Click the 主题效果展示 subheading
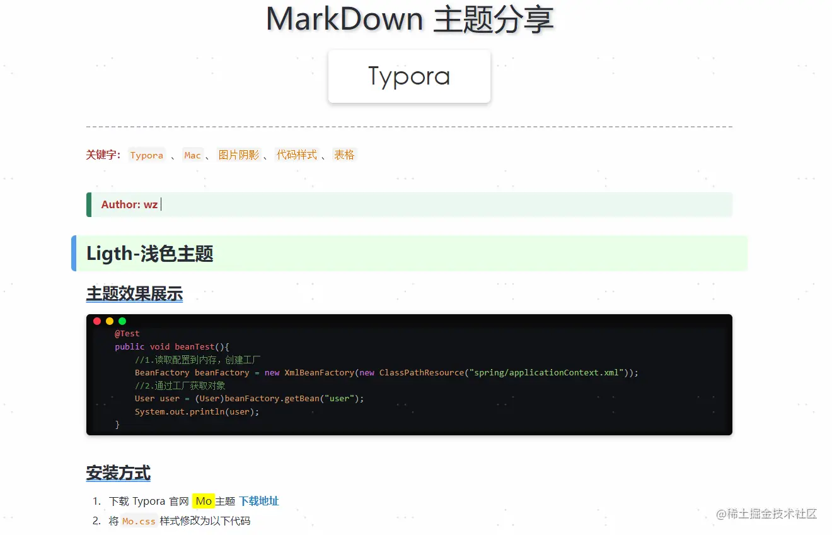This screenshot has width=832, height=535. [x=134, y=293]
